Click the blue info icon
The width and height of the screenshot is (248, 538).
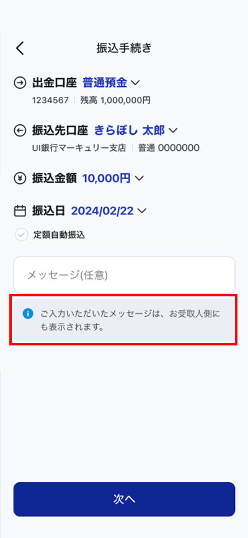28,313
